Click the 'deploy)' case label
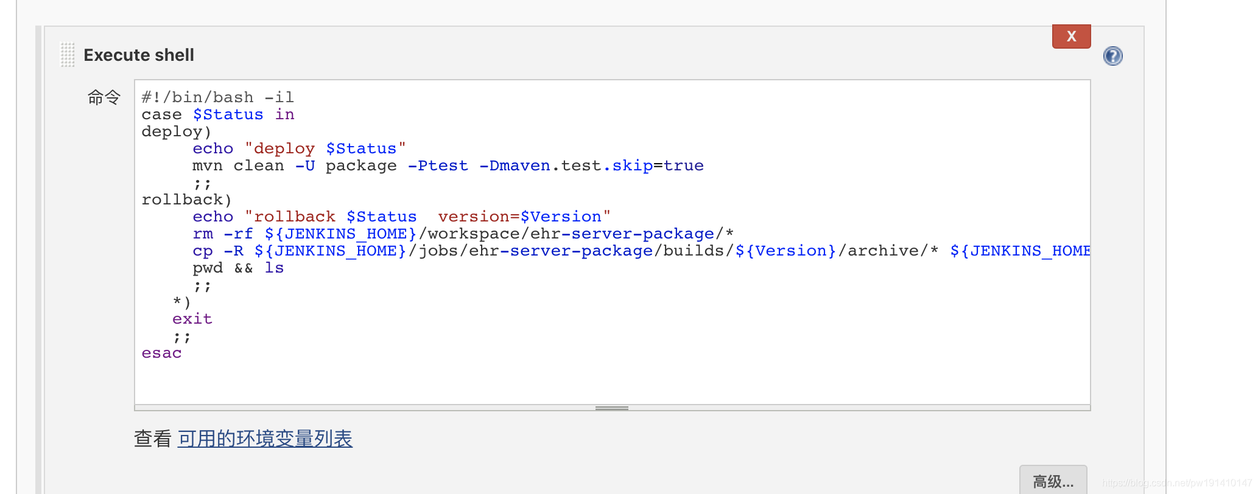 [176, 131]
